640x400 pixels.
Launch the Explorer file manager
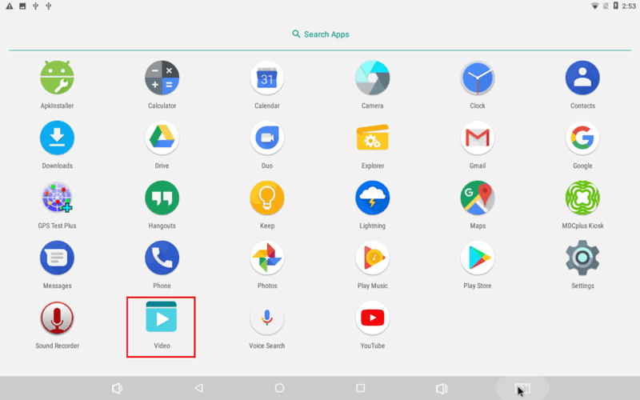point(372,138)
